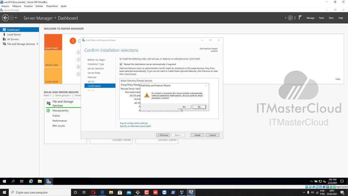Open Local Server in Server Manager sidebar
Screen dimensions: 348x196
click(20, 35)
